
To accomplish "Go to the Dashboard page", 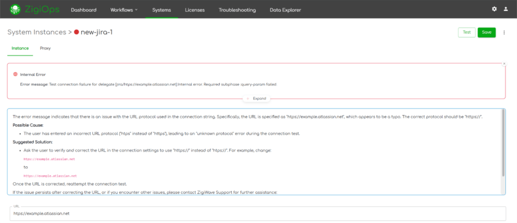I will tap(84, 10).
